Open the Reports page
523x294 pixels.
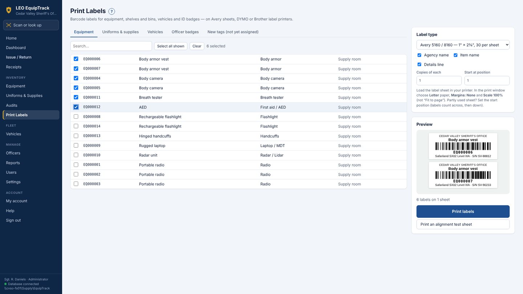31,163
